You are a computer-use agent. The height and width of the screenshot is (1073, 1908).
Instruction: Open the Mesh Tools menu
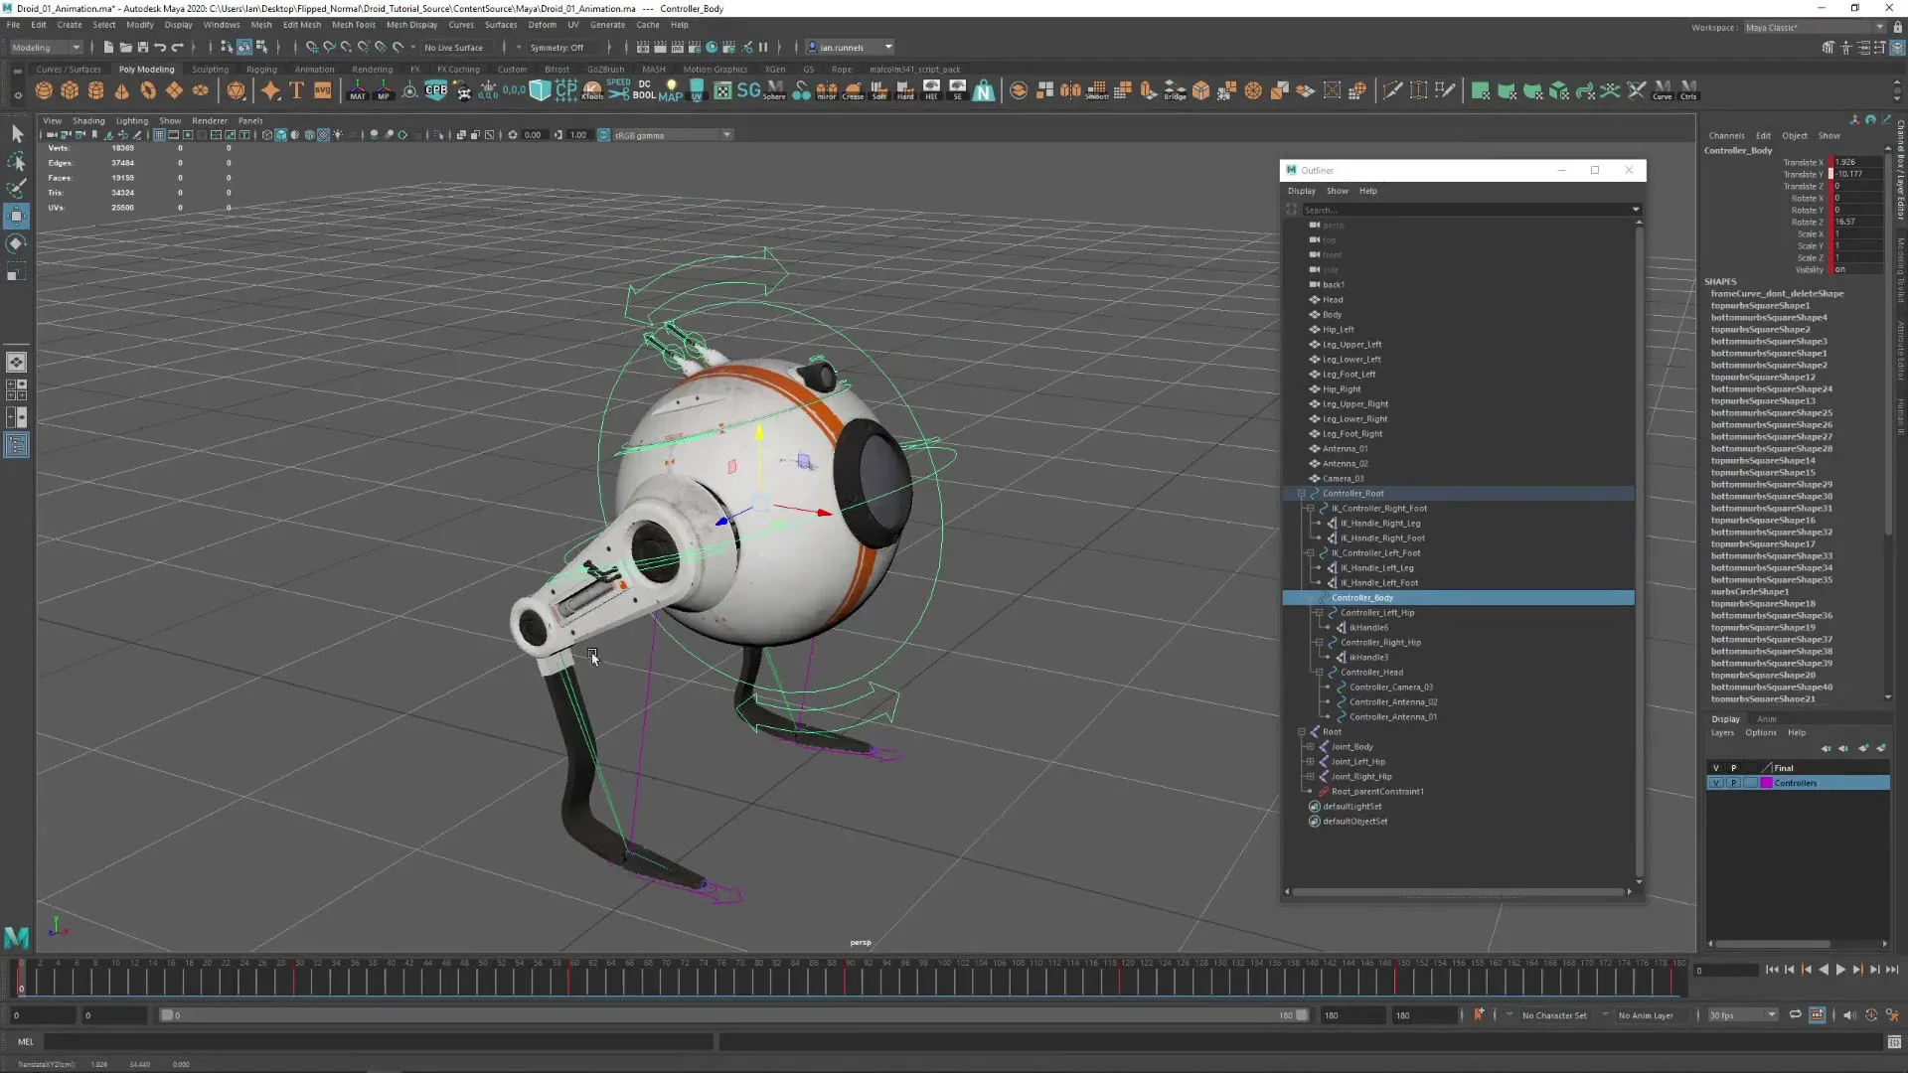tap(353, 25)
